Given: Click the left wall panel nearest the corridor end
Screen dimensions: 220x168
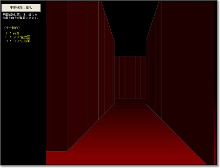Looking at the screenshot, I should point(112,69).
